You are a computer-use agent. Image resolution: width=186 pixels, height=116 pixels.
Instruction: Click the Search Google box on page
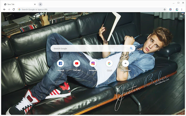tap(93, 48)
